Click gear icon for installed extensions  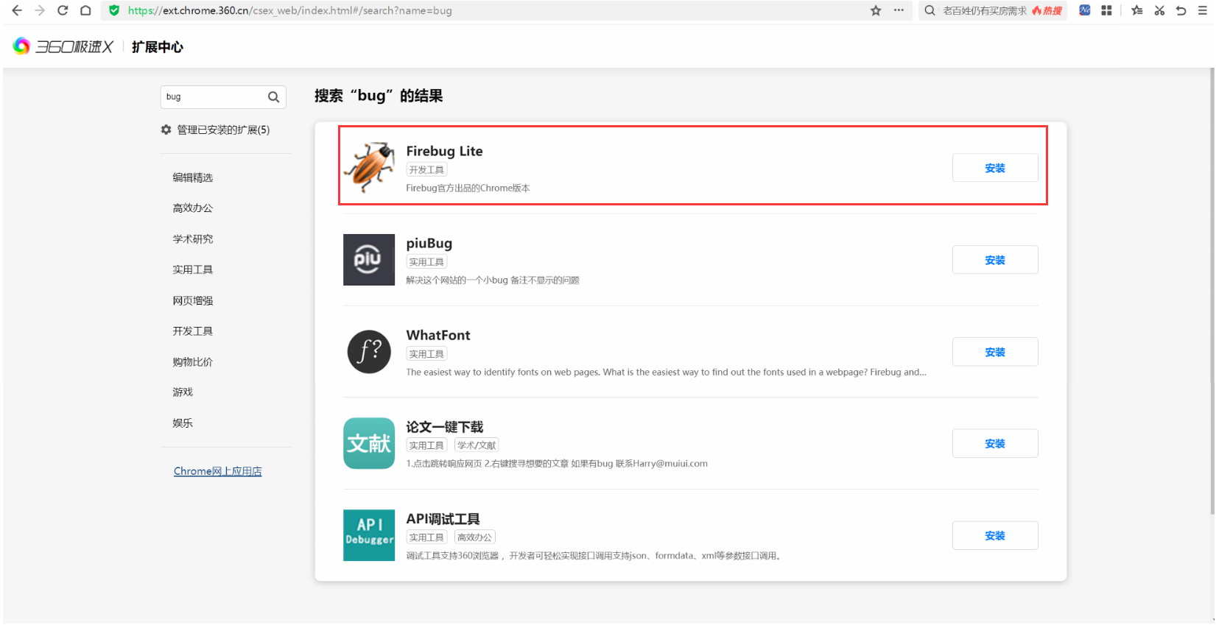(166, 130)
